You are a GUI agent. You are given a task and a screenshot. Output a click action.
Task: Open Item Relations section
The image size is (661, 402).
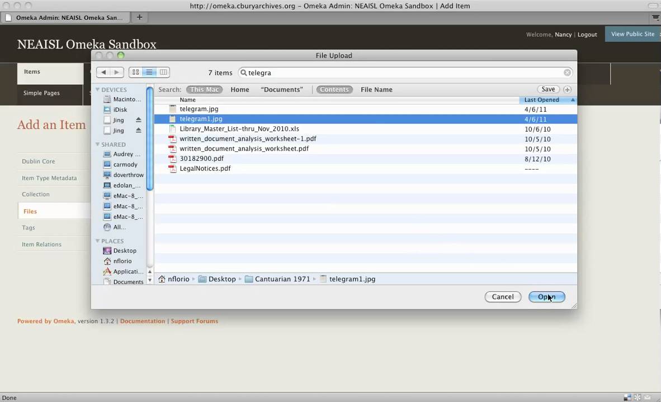pyautogui.click(x=42, y=245)
